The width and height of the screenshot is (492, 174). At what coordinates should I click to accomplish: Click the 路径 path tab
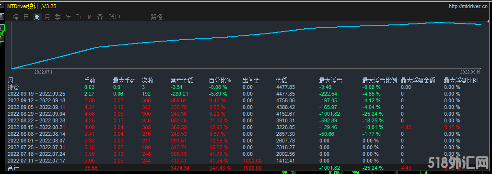157,17
